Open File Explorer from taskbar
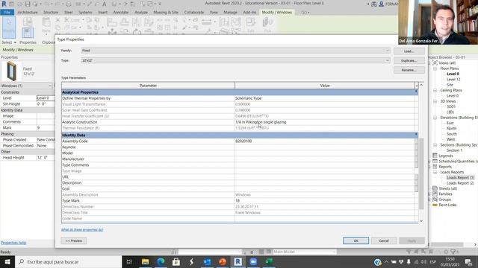Image resolution: width=478 pixels, height=268 pixels. point(146,261)
